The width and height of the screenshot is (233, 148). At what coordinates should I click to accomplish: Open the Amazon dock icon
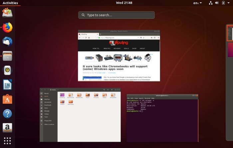7,128
